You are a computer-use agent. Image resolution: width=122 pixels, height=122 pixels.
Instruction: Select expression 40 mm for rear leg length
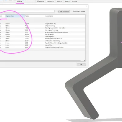pos(8,24)
